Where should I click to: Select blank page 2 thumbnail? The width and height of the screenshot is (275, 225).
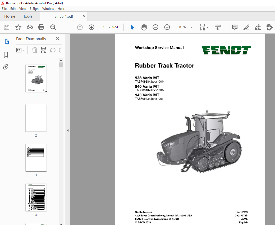pyautogui.click(x=36, y=118)
